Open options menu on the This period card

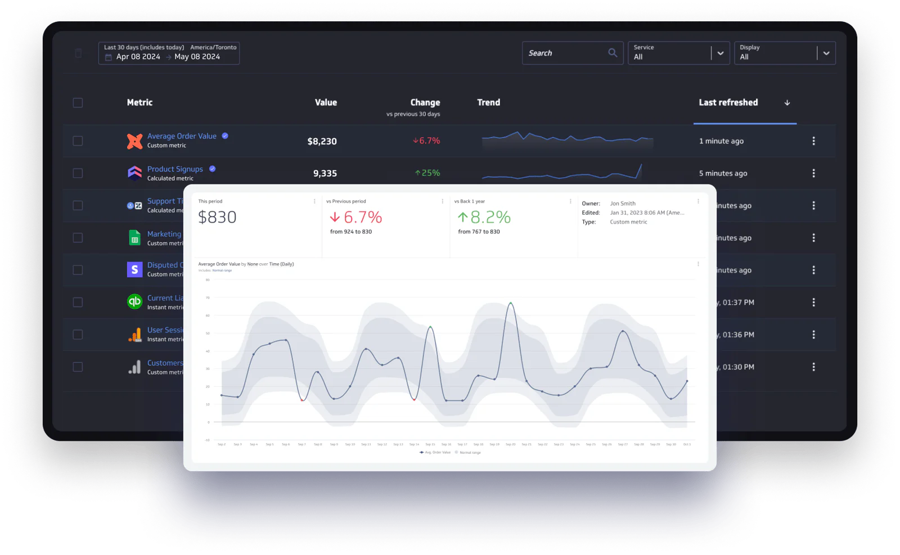click(314, 201)
